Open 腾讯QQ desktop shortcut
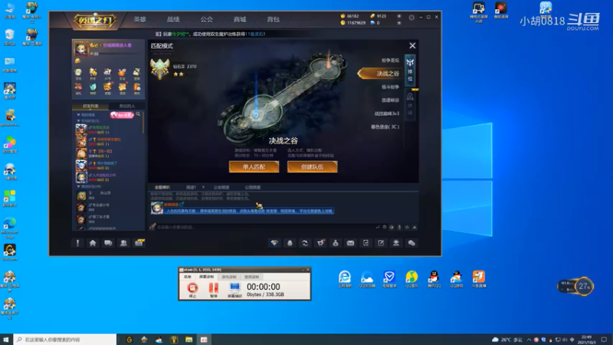The height and width of the screenshot is (345, 613). 434,278
